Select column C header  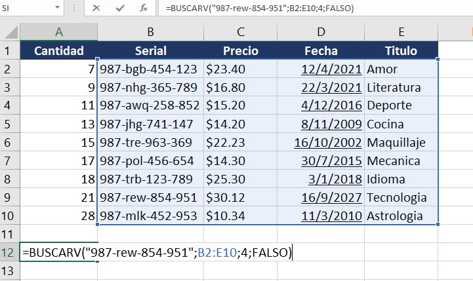click(241, 31)
